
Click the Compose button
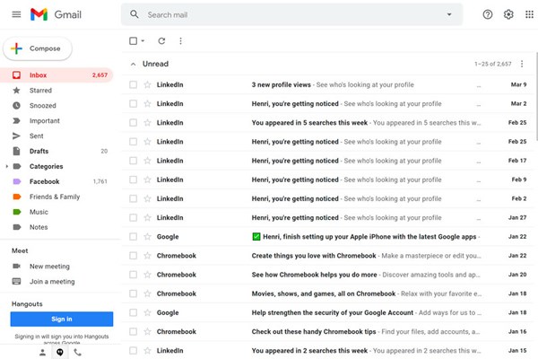[x=38, y=48]
